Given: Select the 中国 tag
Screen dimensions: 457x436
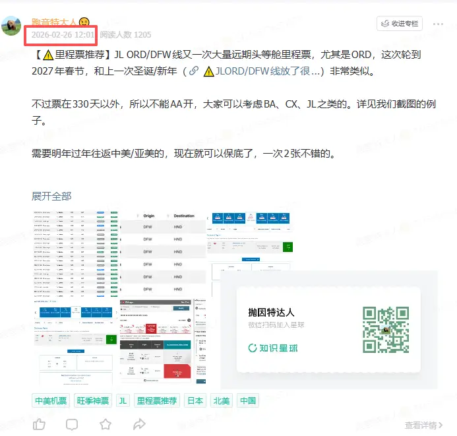Looking at the screenshot, I should point(248,401).
